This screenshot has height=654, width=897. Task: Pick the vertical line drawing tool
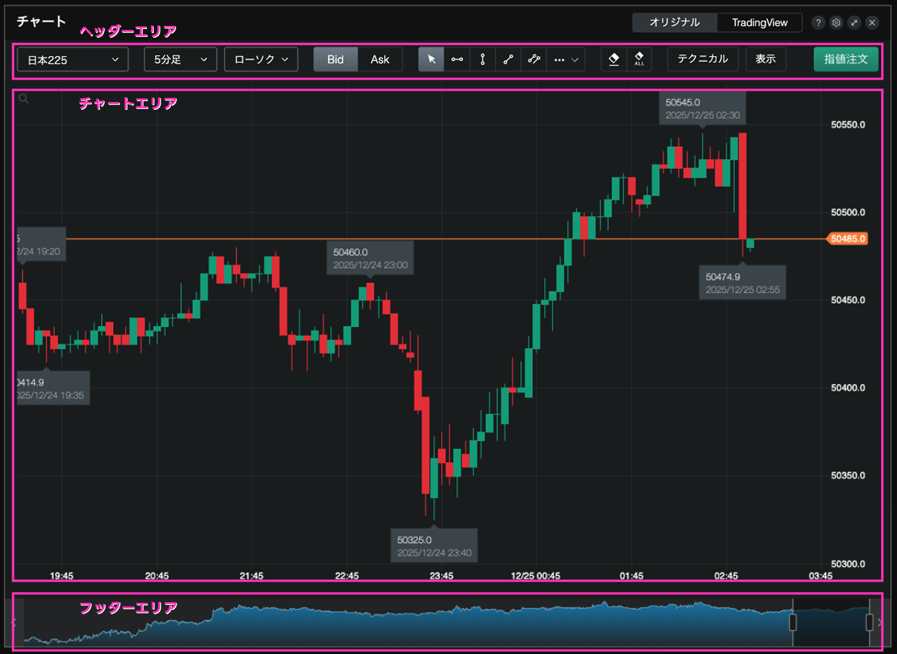[482, 60]
